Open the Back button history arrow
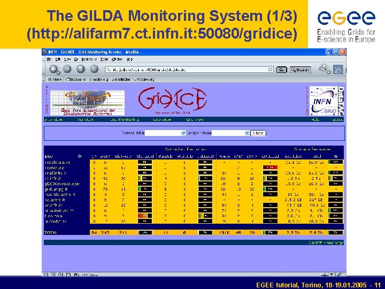 pyautogui.click(x=58, y=73)
